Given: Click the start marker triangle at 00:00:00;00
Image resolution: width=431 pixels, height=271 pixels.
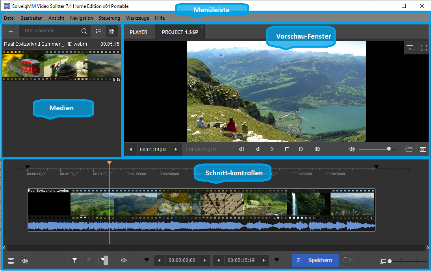Looking at the screenshot, I should (27, 167).
